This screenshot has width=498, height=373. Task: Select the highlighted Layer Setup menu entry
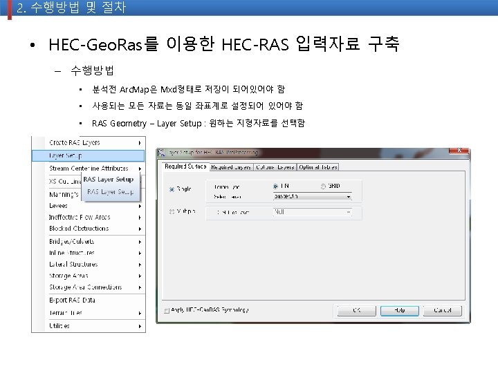(x=89, y=155)
